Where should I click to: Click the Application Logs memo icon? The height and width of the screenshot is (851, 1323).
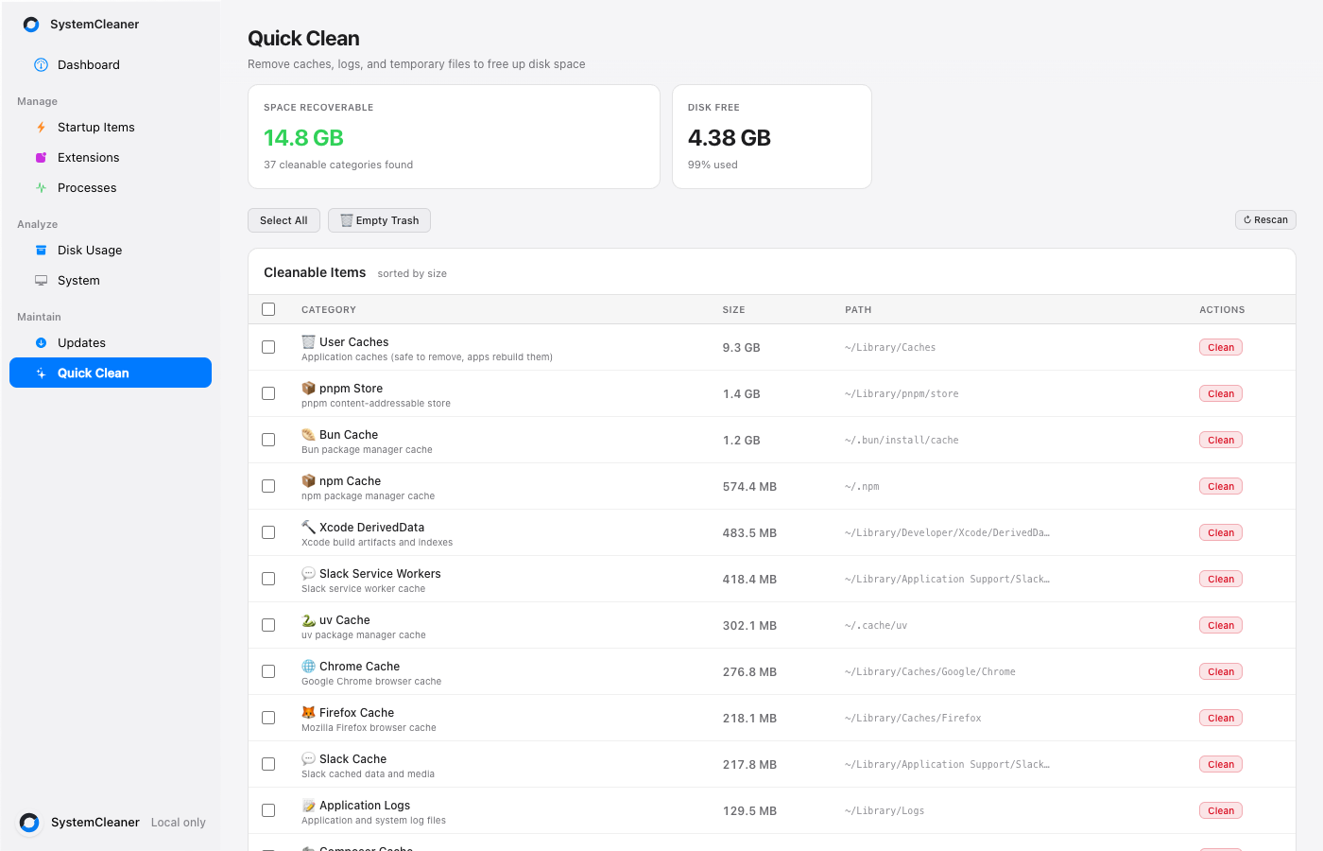(x=308, y=805)
